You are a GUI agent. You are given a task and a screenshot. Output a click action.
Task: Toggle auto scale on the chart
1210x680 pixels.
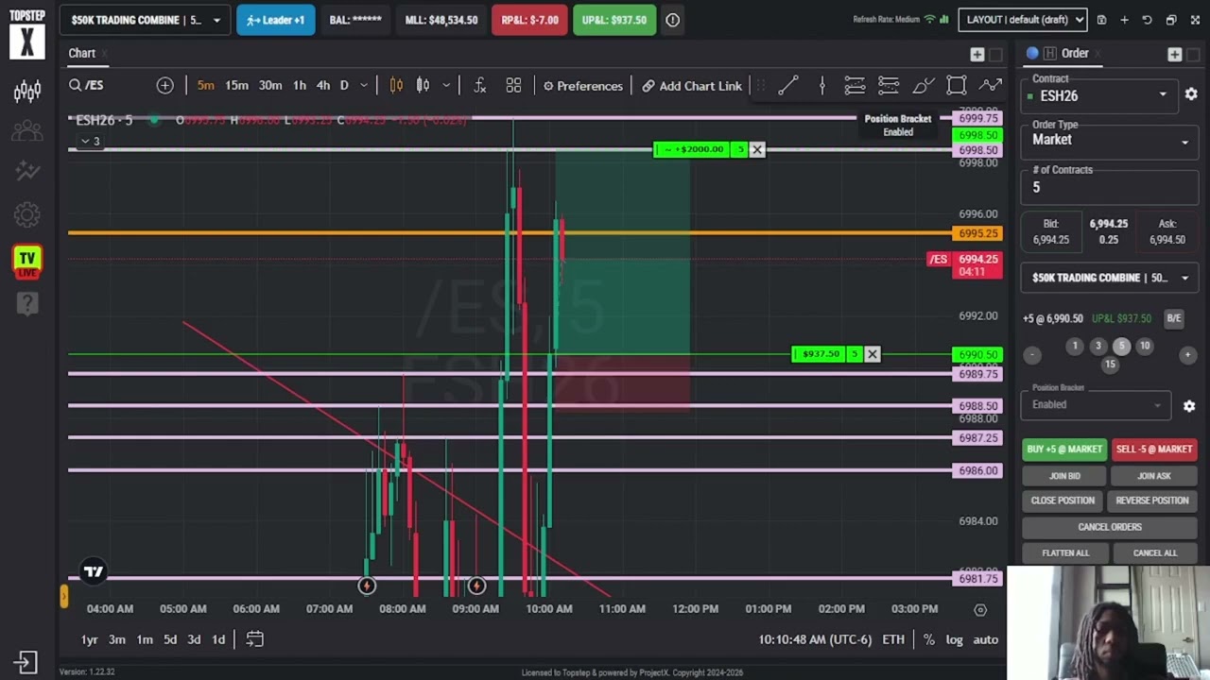[x=986, y=639]
